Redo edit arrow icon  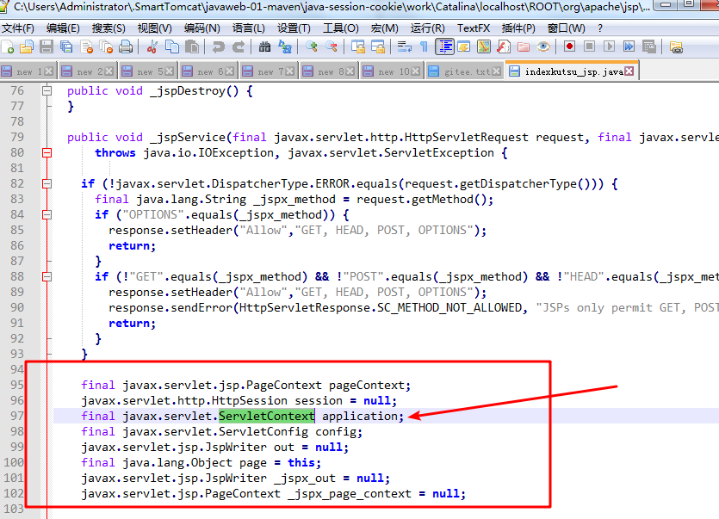click(239, 46)
